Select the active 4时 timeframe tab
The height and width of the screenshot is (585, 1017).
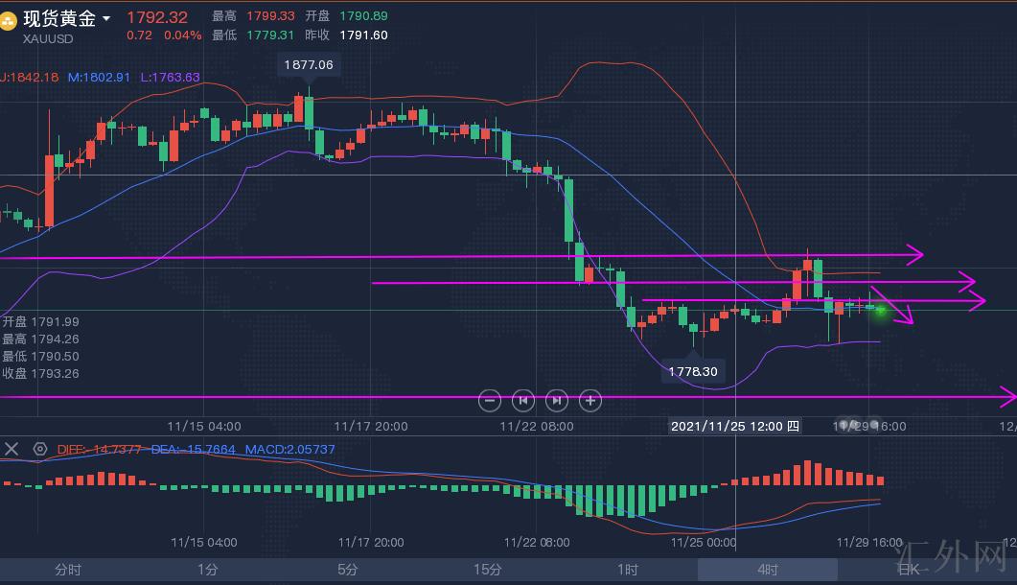tap(768, 570)
